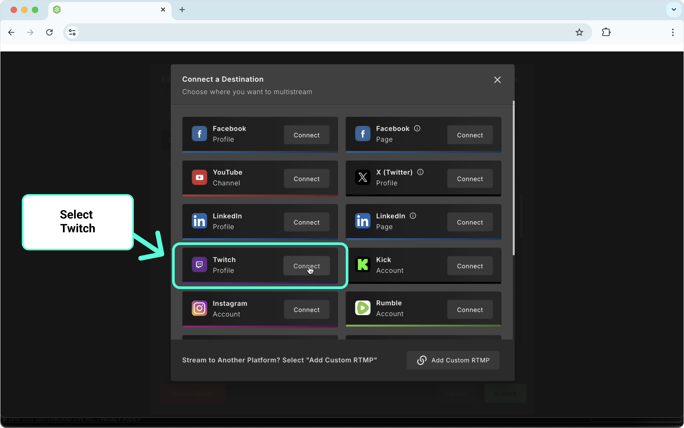Open a new browser tab
This screenshot has height=428, width=684.
pyautogui.click(x=182, y=10)
